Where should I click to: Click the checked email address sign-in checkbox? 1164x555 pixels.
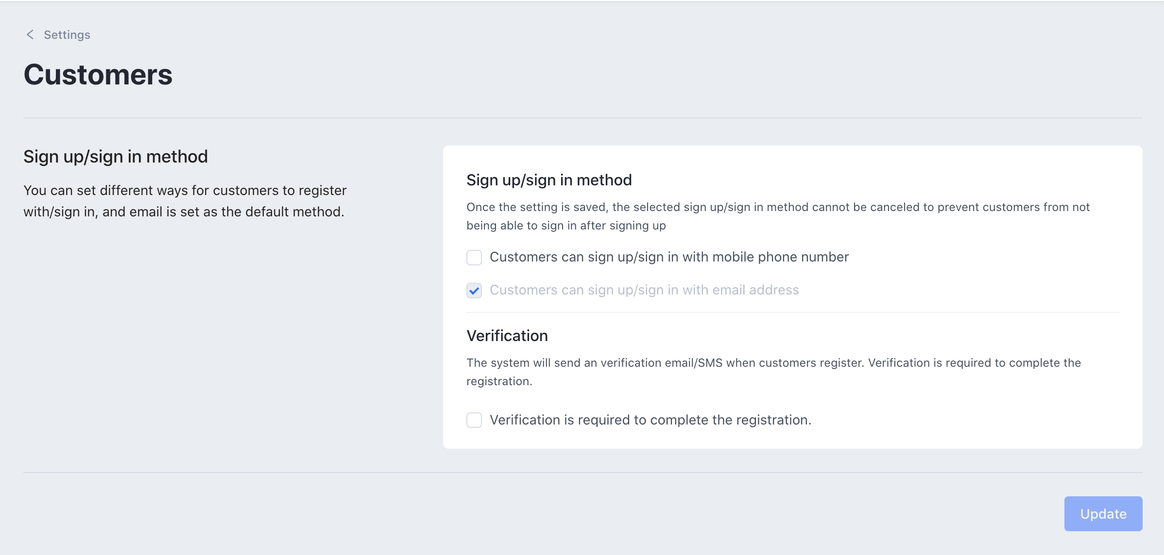(x=474, y=291)
